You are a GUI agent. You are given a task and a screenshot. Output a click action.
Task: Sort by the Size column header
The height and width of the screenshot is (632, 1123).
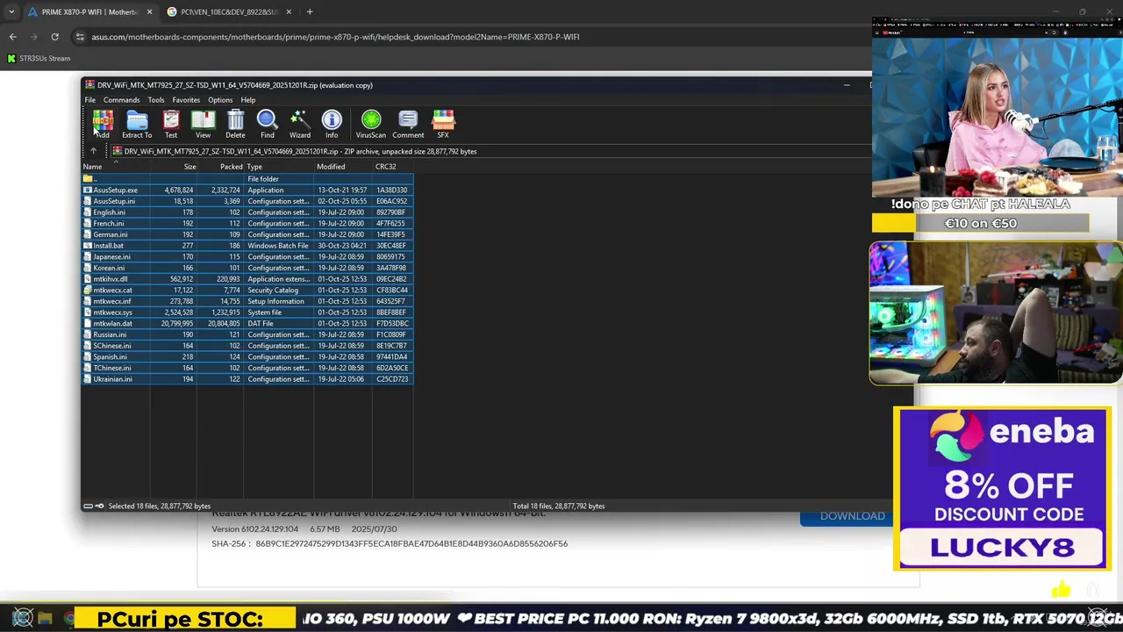pos(173,167)
